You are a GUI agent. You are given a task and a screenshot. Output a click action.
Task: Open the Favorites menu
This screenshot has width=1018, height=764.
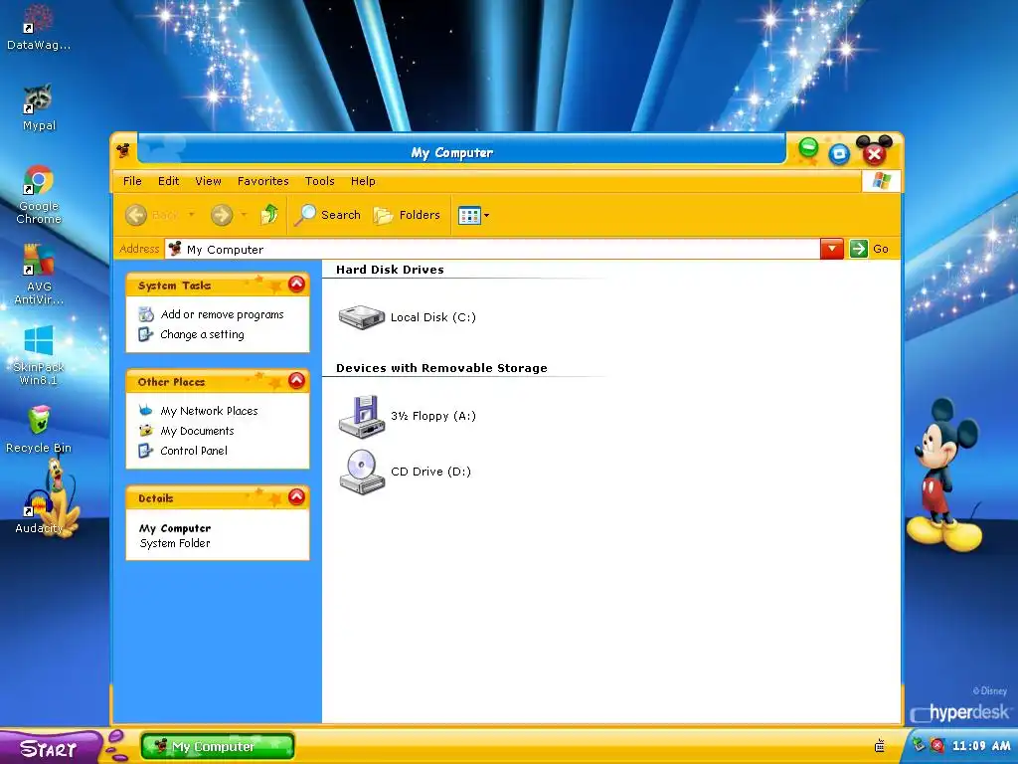point(262,181)
